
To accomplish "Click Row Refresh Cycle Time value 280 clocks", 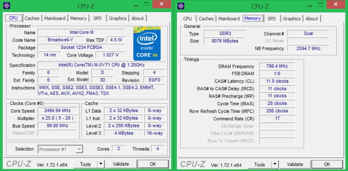I will click(x=277, y=111).
